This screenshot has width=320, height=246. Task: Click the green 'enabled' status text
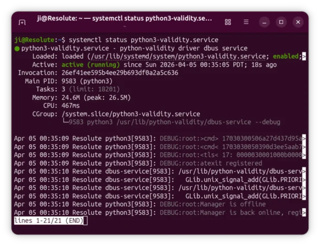pos(286,56)
